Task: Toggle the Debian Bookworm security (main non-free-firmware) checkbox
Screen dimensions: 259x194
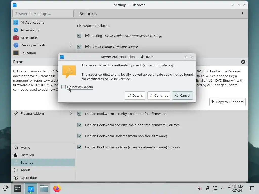Action: pyautogui.click(x=79, y=114)
